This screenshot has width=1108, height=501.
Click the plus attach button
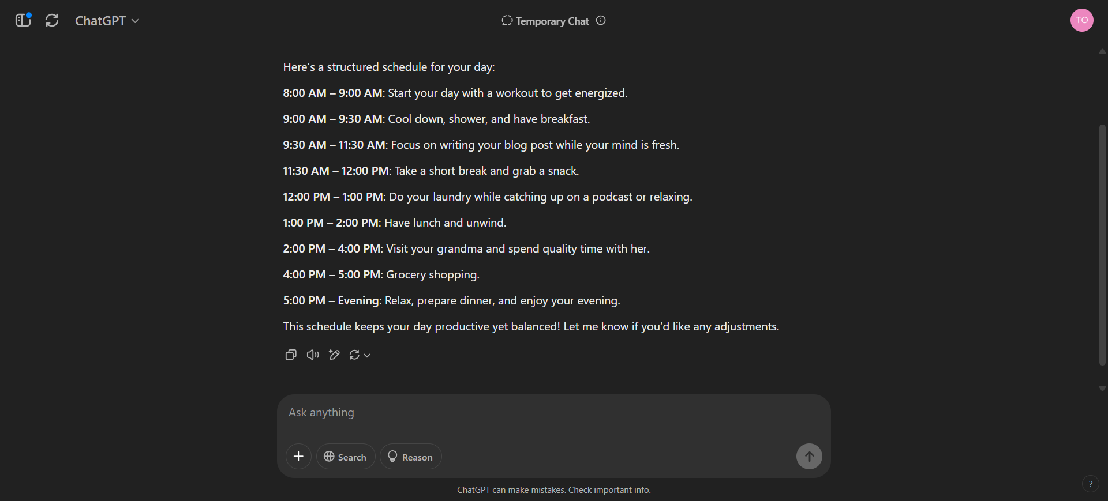tap(298, 457)
